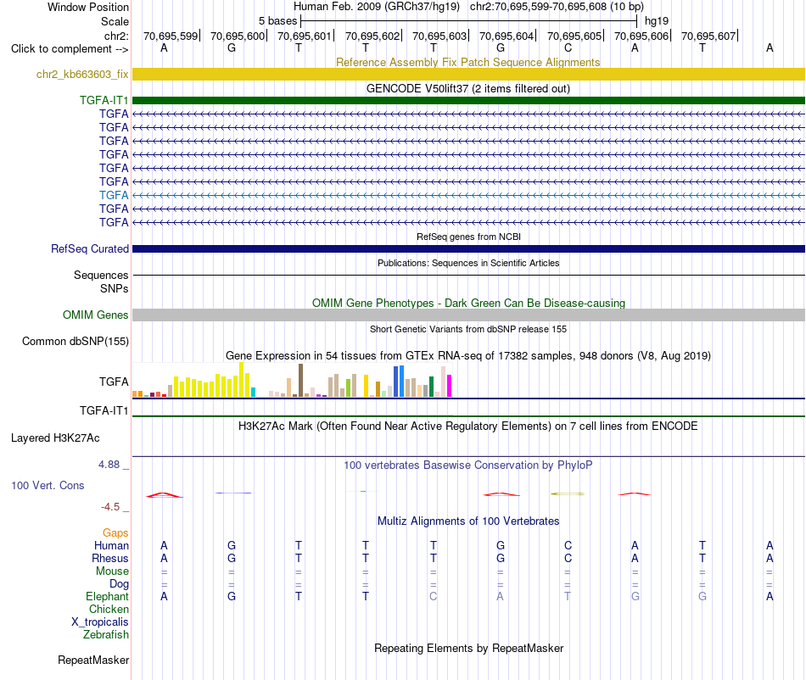806x680 pixels.
Task: Click the "Rhesus" species label
Action: pos(110,558)
